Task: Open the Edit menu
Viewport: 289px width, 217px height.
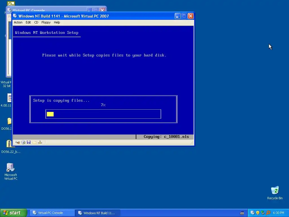Action: point(28,22)
